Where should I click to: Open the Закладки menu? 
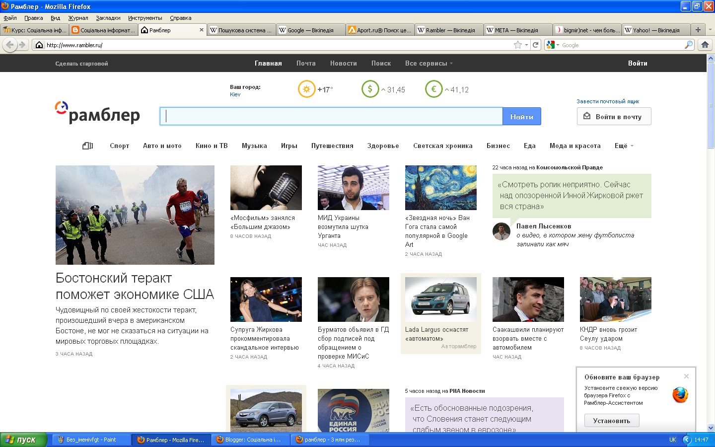click(108, 18)
